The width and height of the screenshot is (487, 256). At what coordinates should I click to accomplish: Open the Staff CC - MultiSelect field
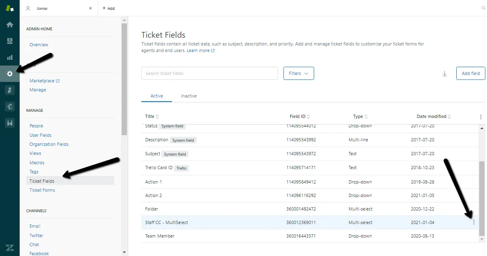(x=310, y=222)
